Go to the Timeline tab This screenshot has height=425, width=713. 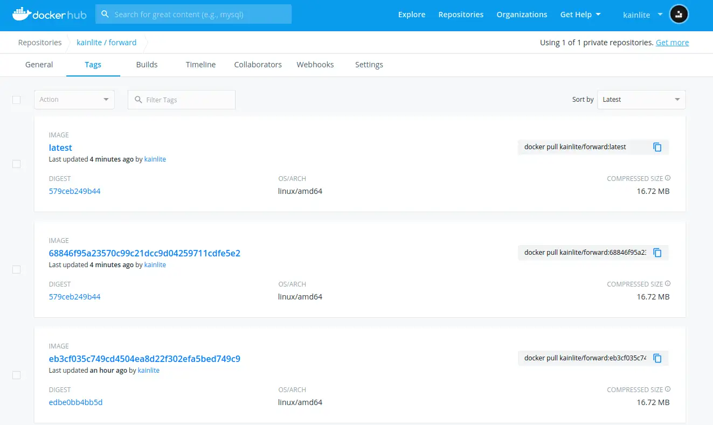(200, 65)
